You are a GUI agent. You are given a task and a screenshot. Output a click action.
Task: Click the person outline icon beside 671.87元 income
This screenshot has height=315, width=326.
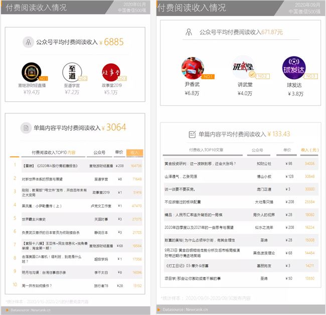pyautogui.click(x=189, y=32)
